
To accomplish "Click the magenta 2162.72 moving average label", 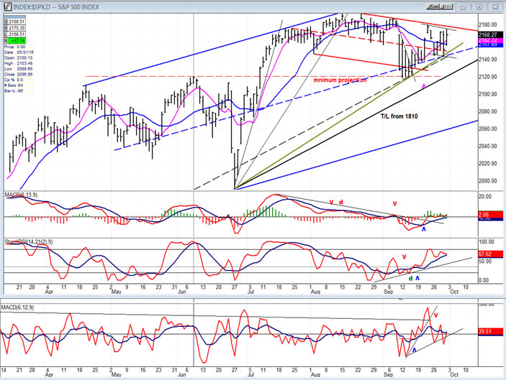I will pos(490,40).
